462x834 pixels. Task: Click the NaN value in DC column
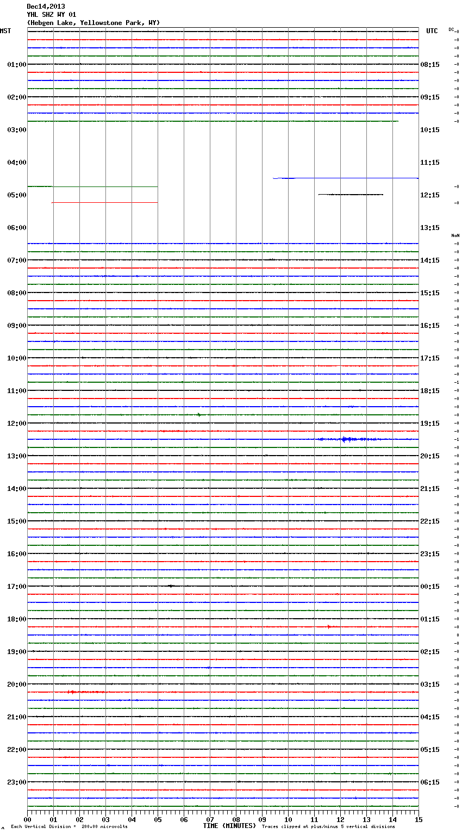pos(455,235)
